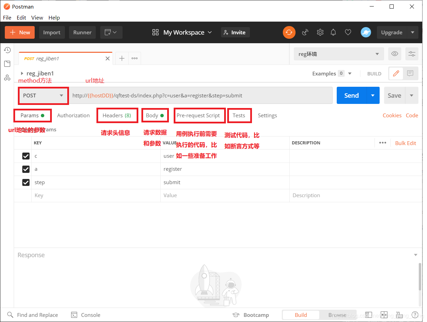Switch to Build mode in status bar

click(x=301, y=315)
